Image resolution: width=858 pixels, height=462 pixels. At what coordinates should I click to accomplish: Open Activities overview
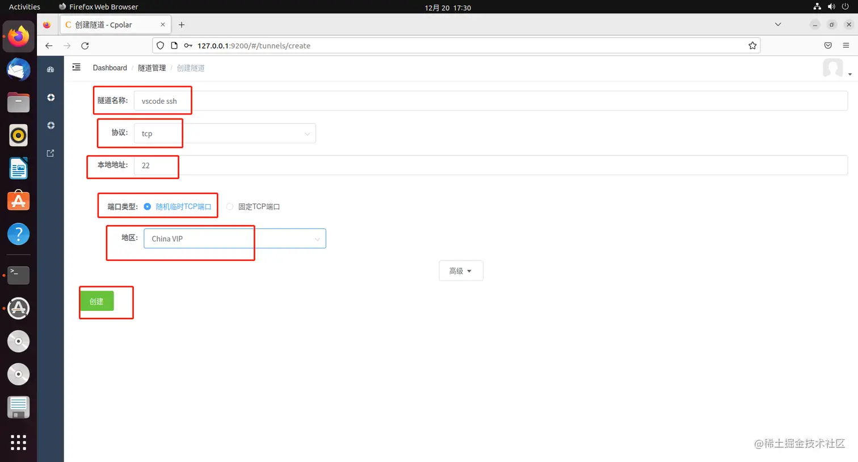click(x=24, y=7)
